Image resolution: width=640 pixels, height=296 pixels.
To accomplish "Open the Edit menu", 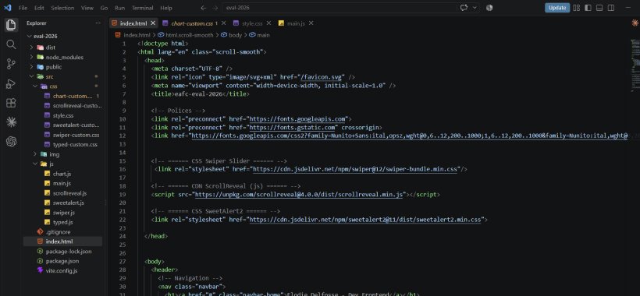I will tap(39, 8).
